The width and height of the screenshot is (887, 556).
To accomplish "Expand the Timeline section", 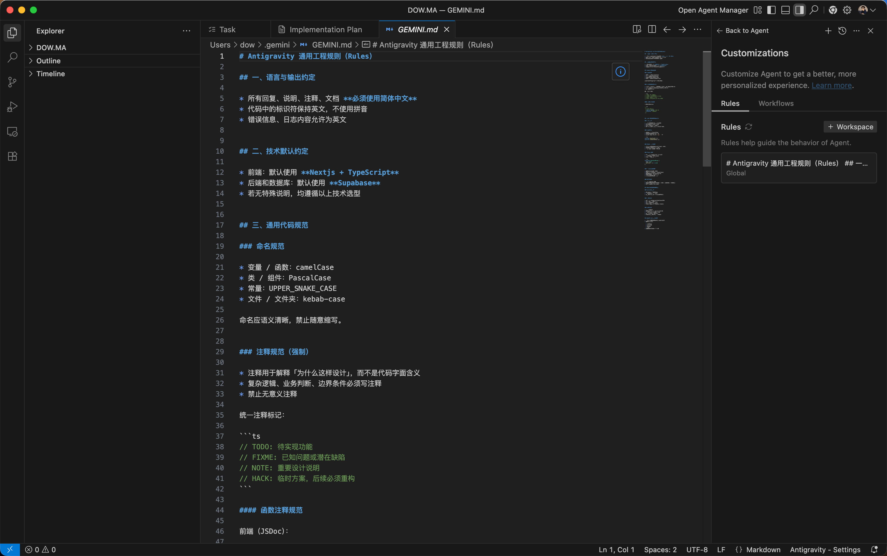I will (x=50, y=74).
